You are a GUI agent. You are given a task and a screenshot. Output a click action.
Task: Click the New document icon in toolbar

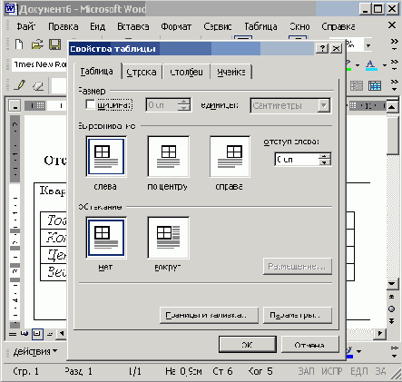[x=19, y=44]
